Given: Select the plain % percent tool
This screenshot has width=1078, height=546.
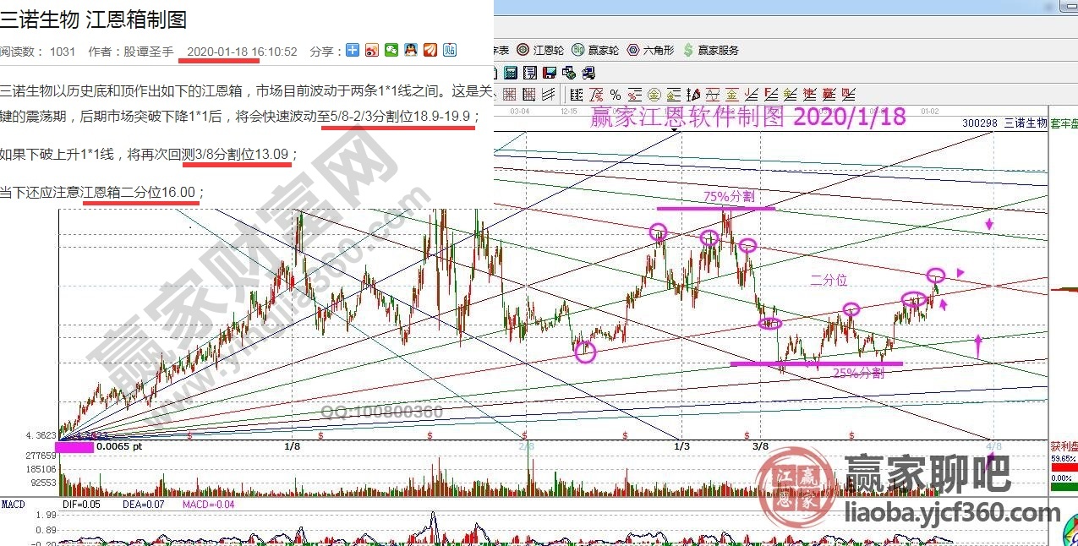Looking at the screenshot, I should pos(616,95).
